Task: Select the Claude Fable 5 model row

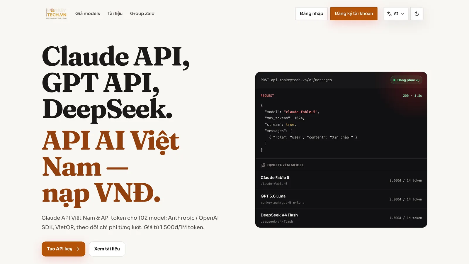Action: tap(341, 180)
